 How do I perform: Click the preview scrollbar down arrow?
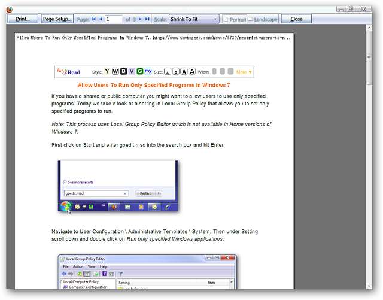(x=369, y=286)
